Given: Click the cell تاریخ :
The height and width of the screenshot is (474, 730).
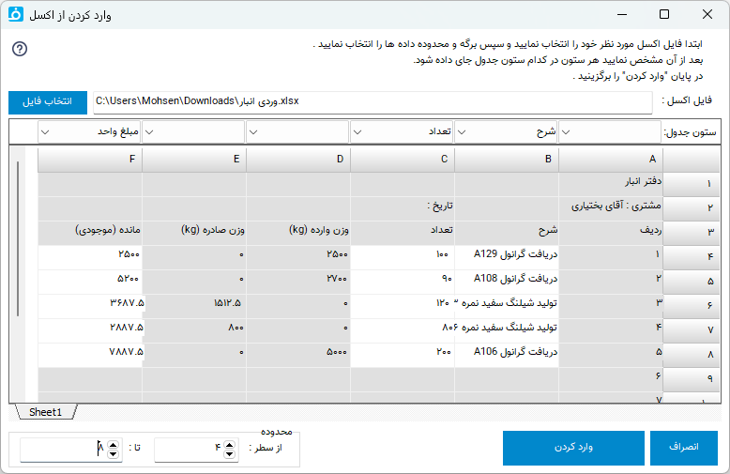Looking at the screenshot, I should click(x=403, y=208).
